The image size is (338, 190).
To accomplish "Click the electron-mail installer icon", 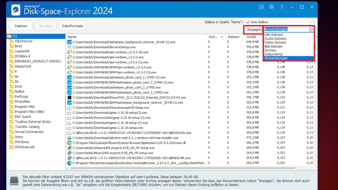I will pyautogui.click(x=70, y=138).
